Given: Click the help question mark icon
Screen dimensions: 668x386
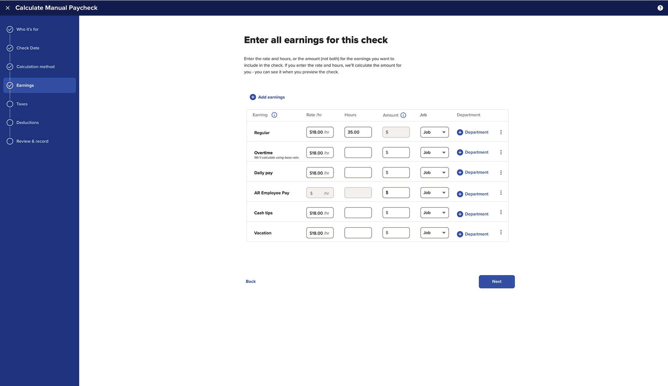Looking at the screenshot, I should 660,8.
